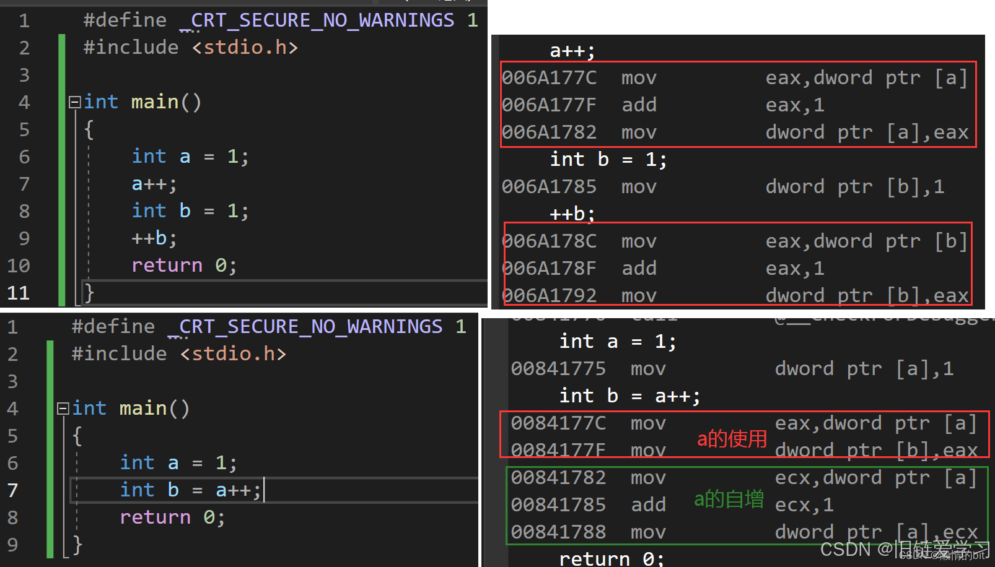
Task: Click address 006A178C in top disassembly
Action: coord(550,241)
